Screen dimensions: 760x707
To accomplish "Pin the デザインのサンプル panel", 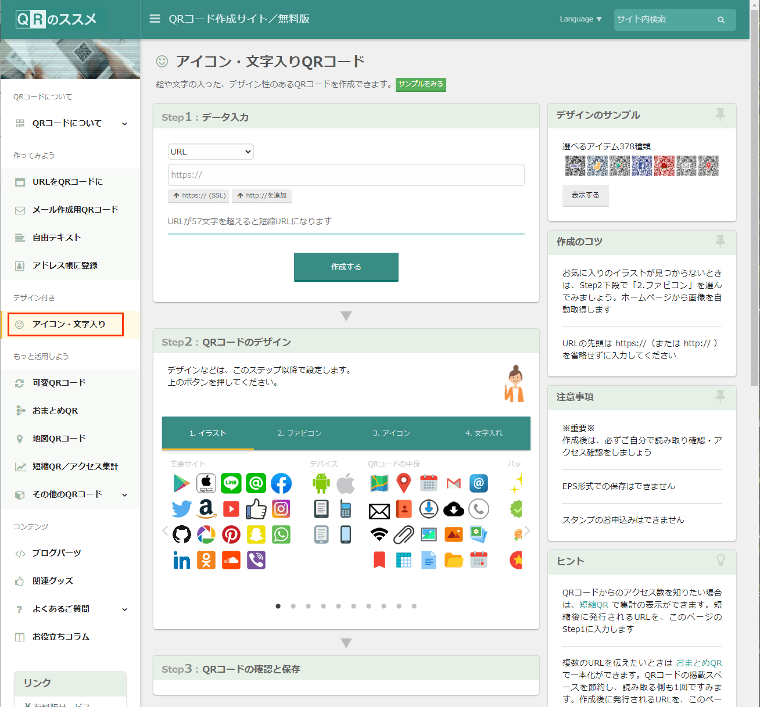I will click(720, 114).
